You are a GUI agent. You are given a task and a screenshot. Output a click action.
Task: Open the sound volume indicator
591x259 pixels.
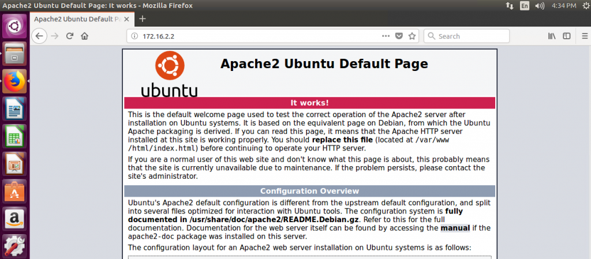click(x=540, y=6)
